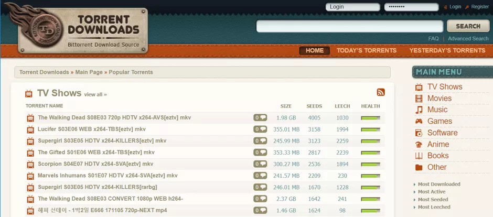Go to Yesterday's Torrents tab
This screenshot has height=217, width=493.
pyautogui.click(x=447, y=51)
